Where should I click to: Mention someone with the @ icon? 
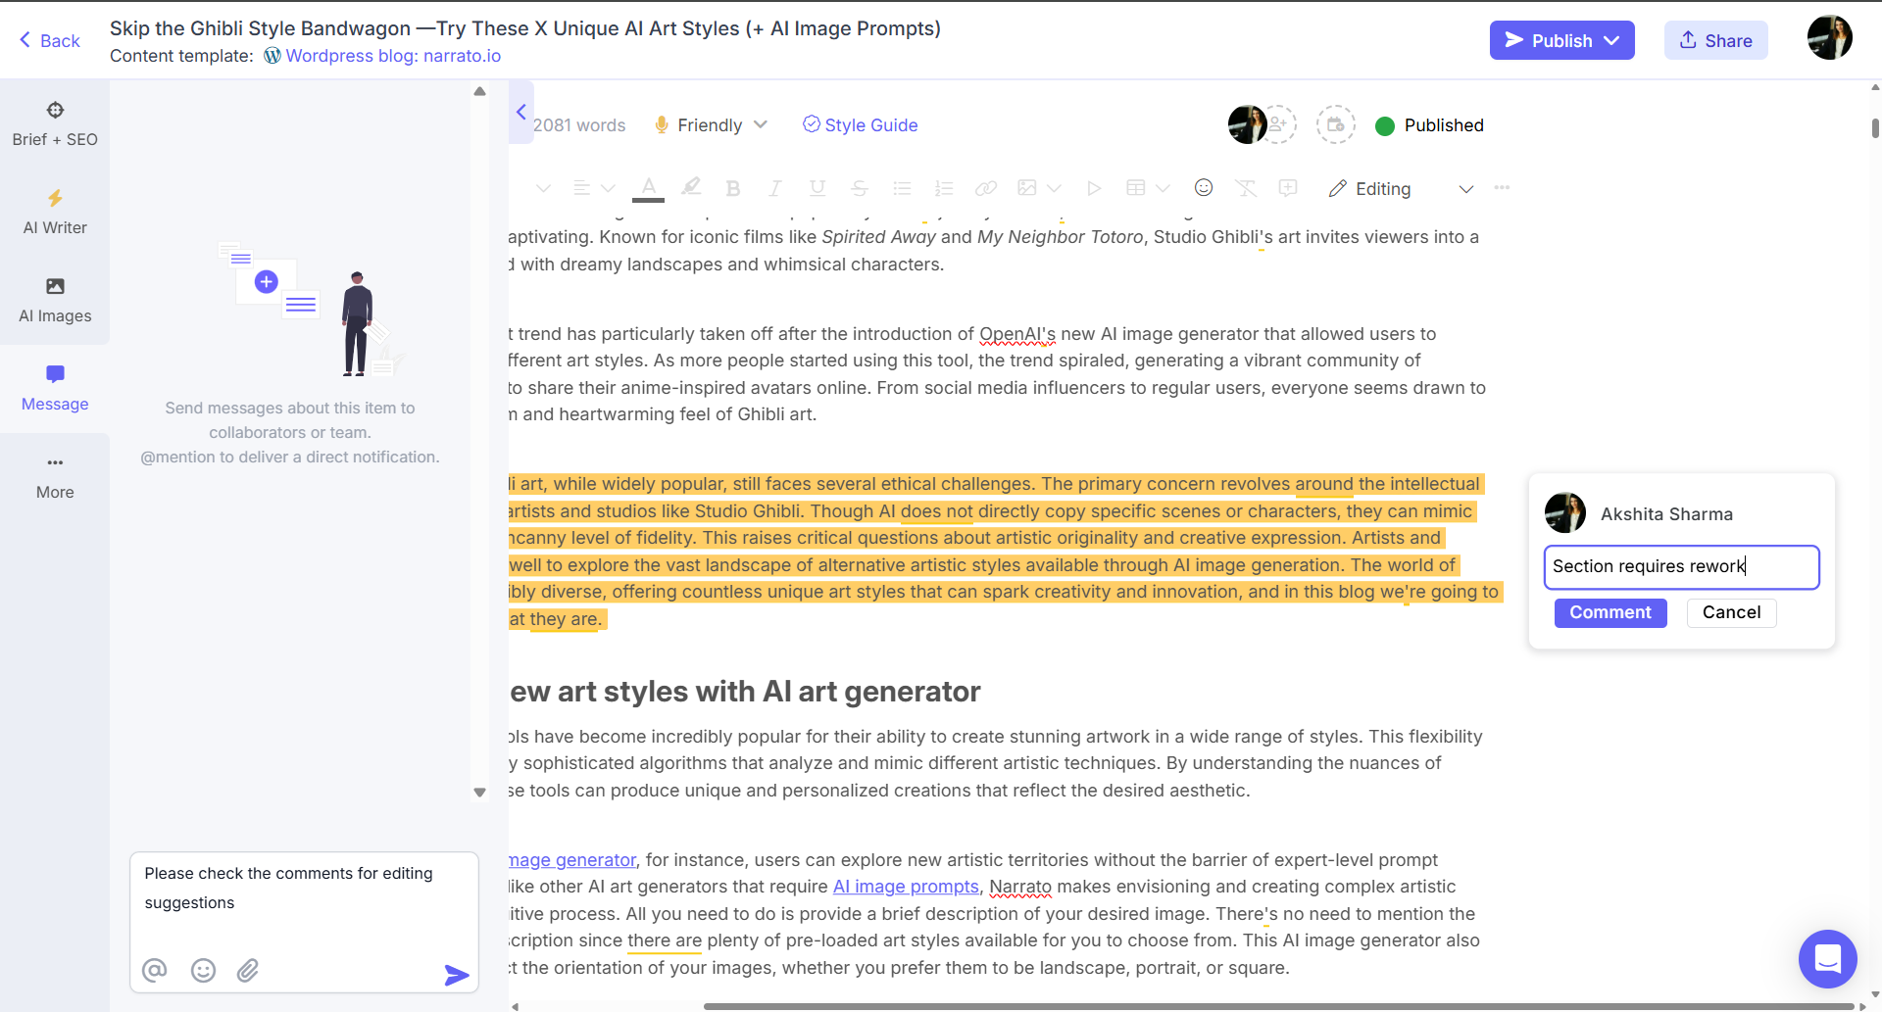tap(155, 971)
